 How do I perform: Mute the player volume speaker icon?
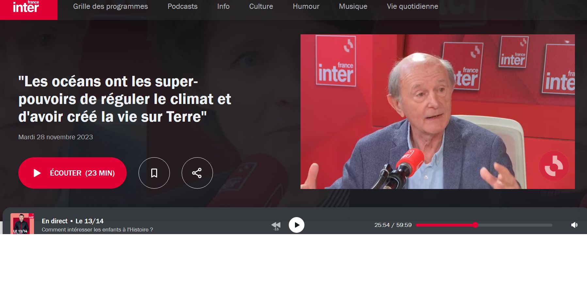pos(574,225)
